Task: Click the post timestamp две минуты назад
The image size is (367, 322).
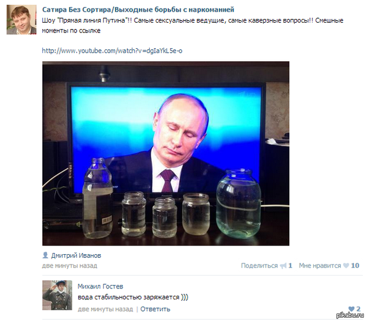Action: [x=70, y=266]
